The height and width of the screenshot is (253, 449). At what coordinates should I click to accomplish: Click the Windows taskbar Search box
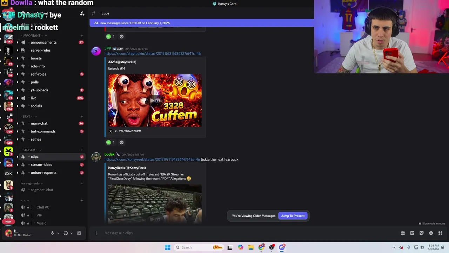coord(198,247)
